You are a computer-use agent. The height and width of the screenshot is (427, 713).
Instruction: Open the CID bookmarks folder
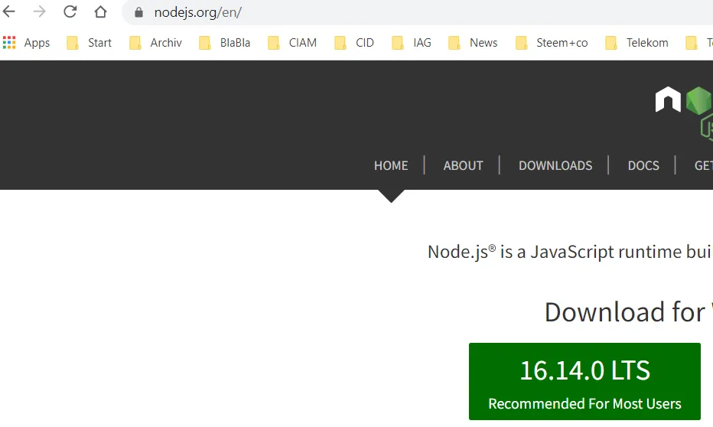pyautogui.click(x=353, y=43)
